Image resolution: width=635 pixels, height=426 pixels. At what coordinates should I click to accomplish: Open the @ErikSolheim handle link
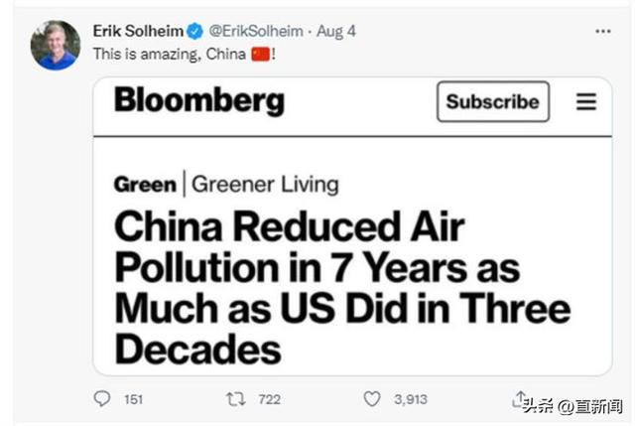click(x=256, y=31)
